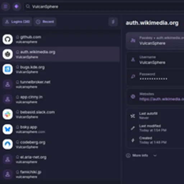Select the funnelbroker.net entry

[60, 84]
